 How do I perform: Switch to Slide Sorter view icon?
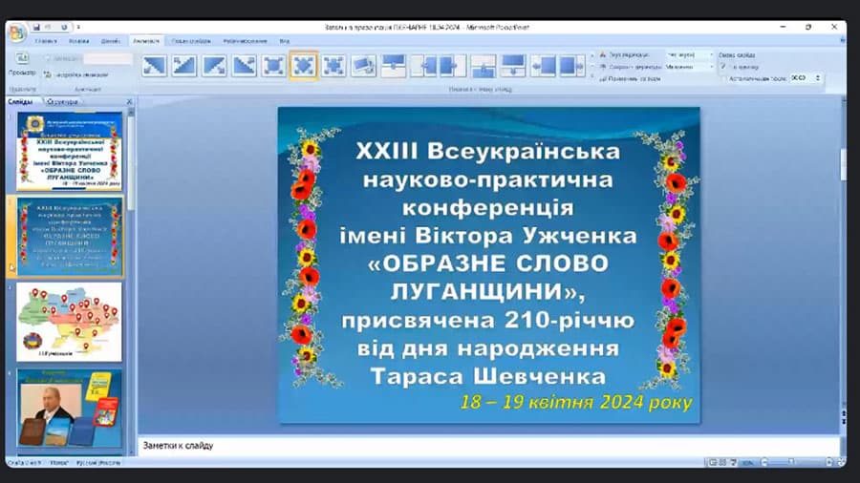pos(723,462)
